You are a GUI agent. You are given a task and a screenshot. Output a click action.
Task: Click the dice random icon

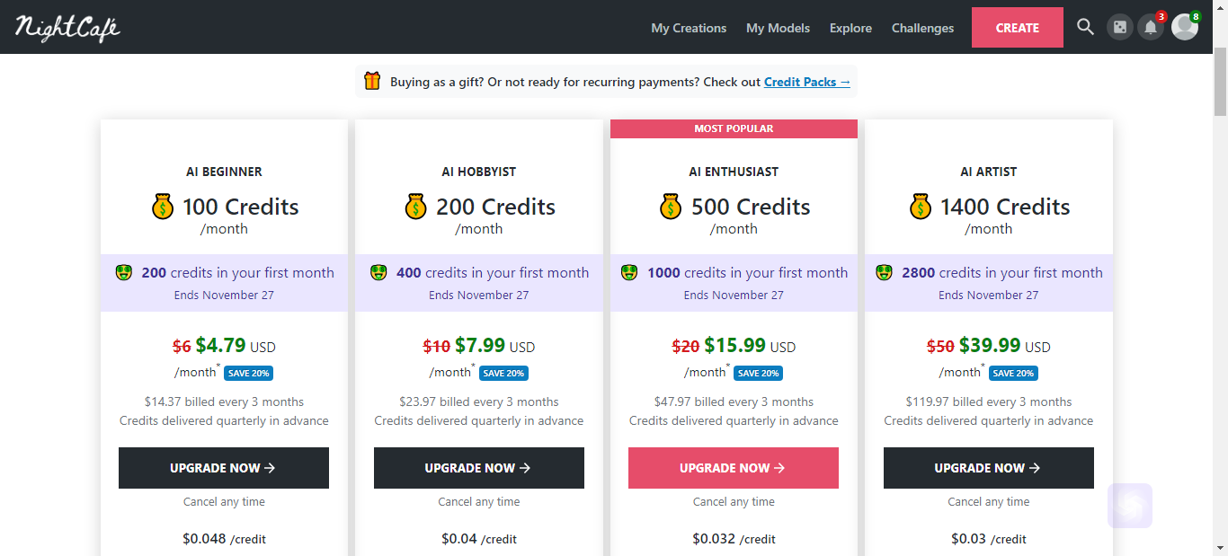point(1119,28)
